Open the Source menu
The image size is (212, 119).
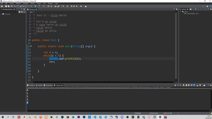[12, 3]
